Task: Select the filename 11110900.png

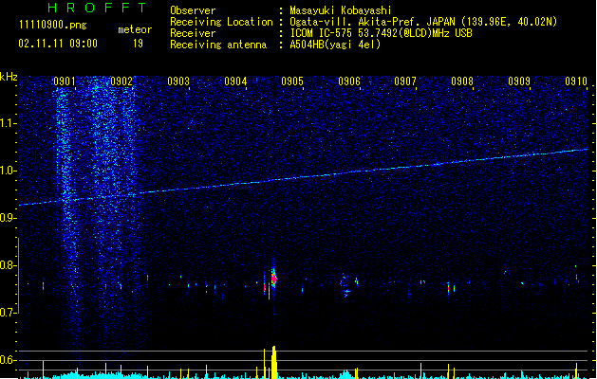Action: [53, 25]
